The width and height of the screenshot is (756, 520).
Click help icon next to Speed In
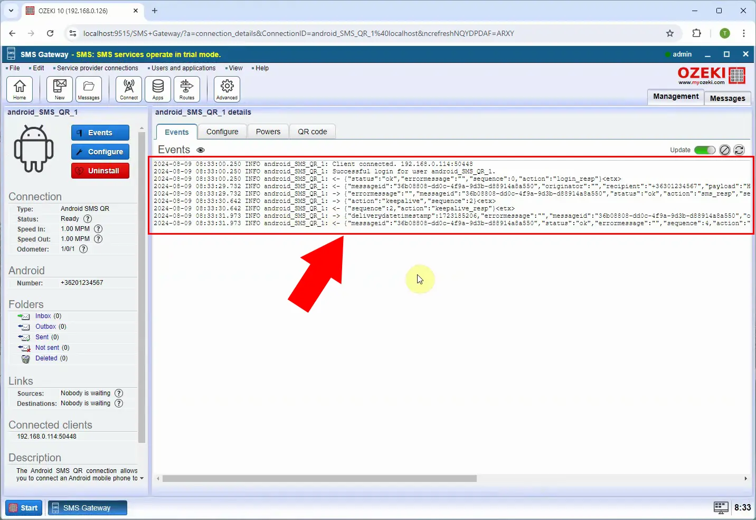pos(98,229)
